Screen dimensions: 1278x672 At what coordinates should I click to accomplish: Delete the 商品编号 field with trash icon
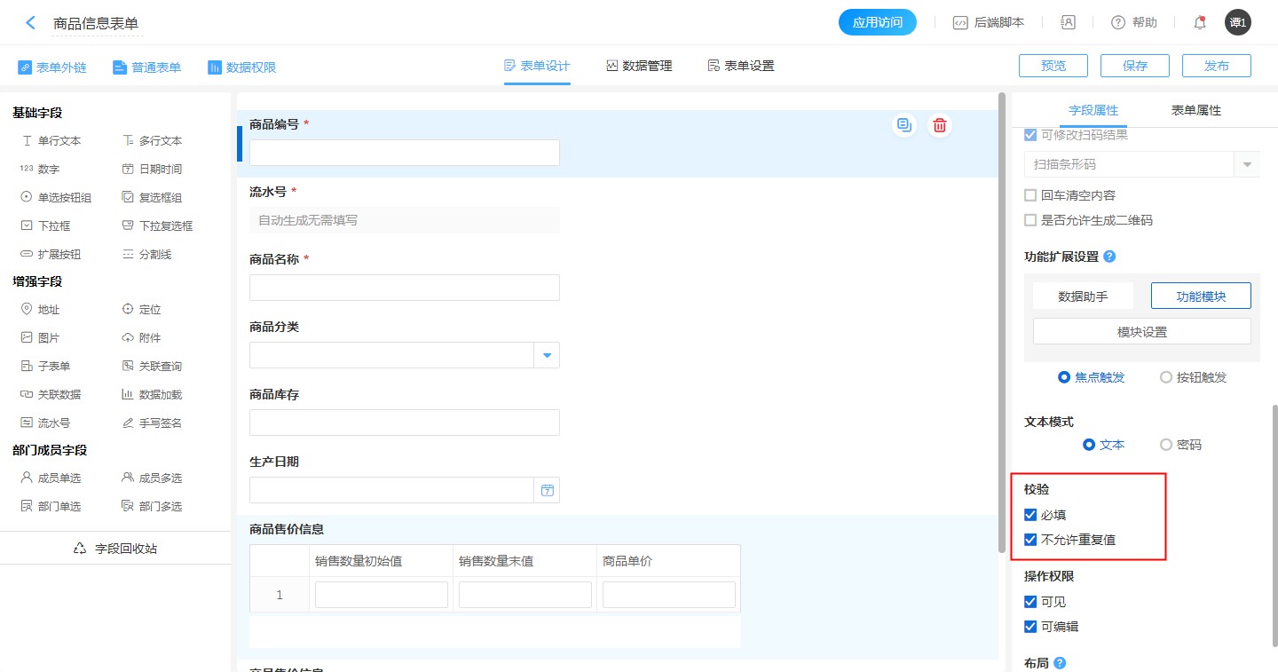pos(940,125)
